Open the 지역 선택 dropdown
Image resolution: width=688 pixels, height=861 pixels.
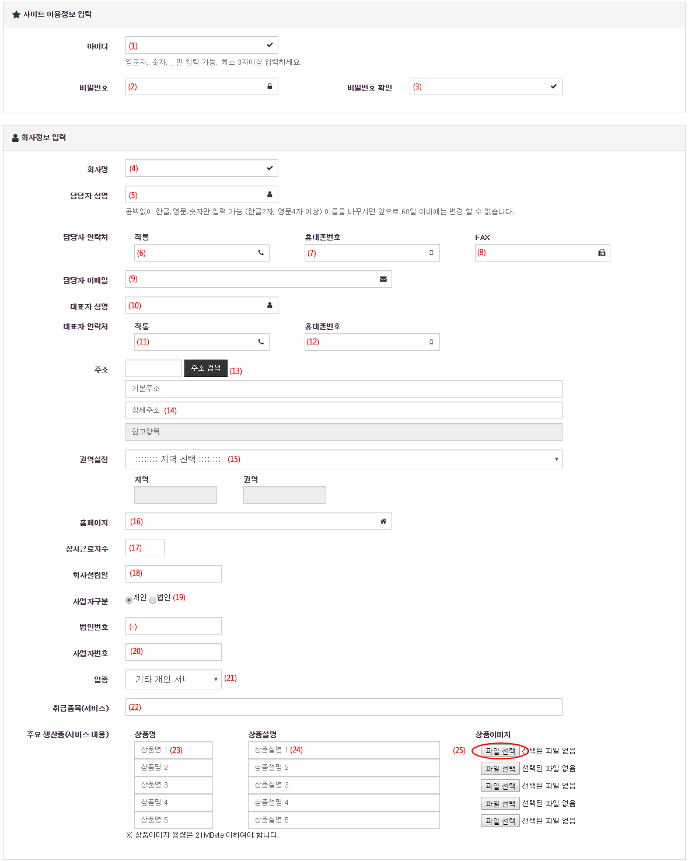(x=344, y=459)
